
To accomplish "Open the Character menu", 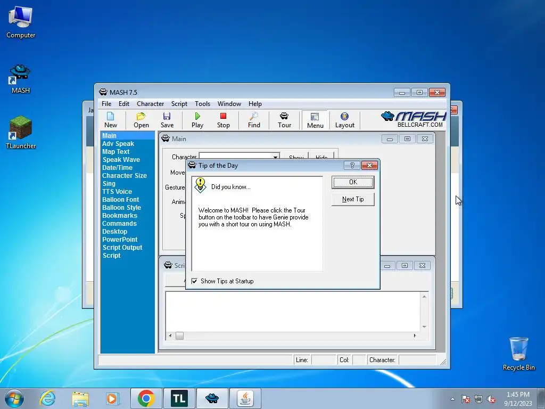I will pyautogui.click(x=150, y=104).
